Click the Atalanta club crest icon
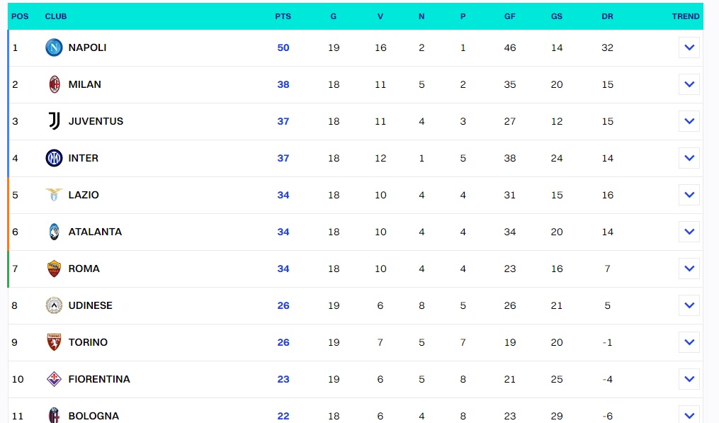The image size is (719, 423). coord(54,232)
